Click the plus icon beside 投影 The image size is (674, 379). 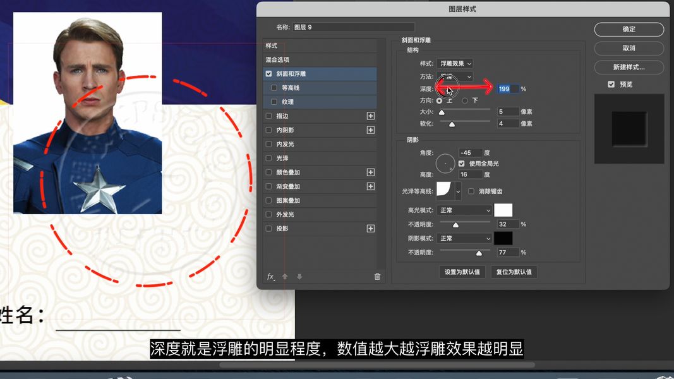pyautogui.click(x=371, y=229)
